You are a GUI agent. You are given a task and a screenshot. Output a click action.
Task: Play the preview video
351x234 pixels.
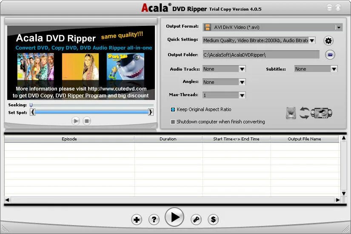pyautogui.click(x=75, y=121)
